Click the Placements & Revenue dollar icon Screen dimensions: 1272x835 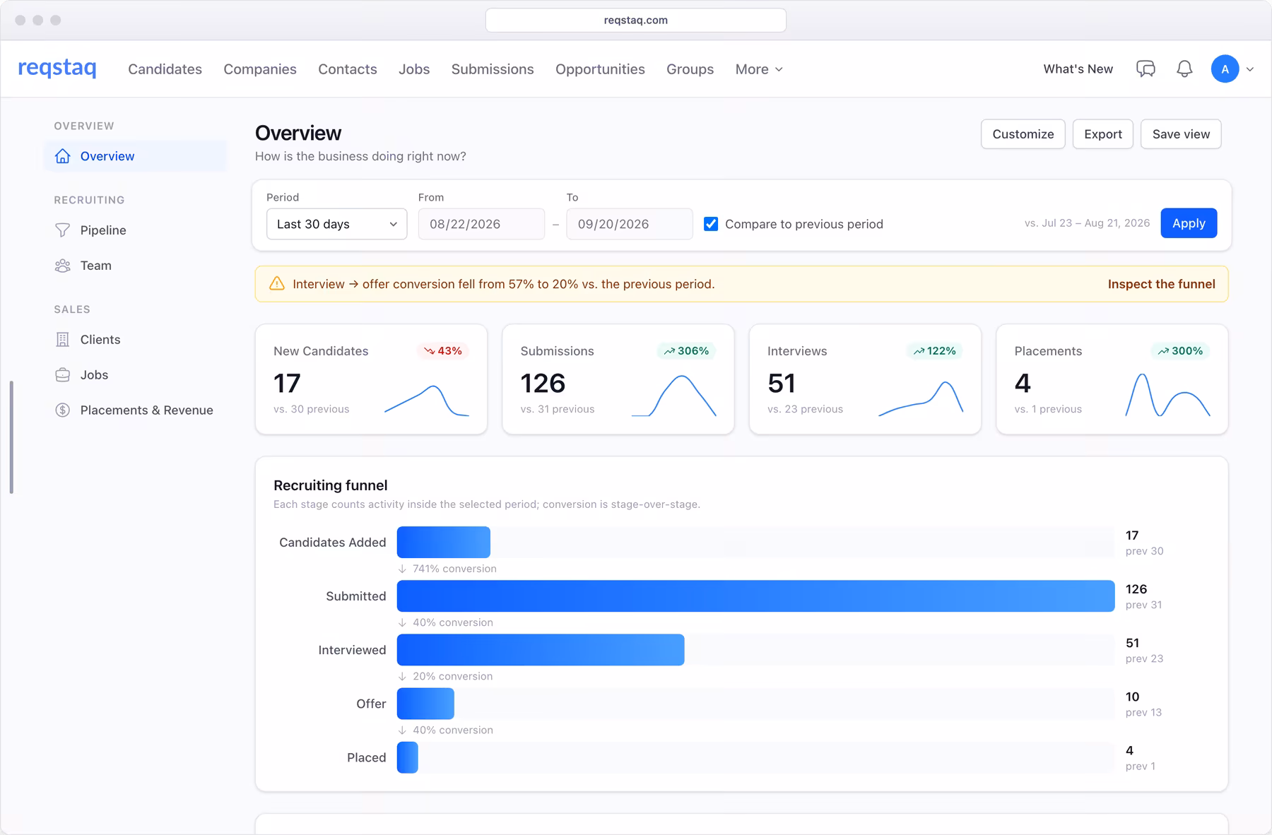point(63,410)
